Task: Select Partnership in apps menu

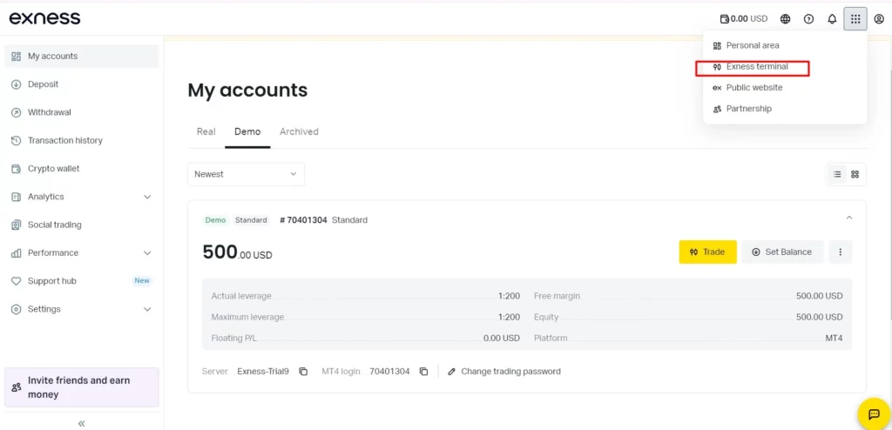Action: [785, 109]
